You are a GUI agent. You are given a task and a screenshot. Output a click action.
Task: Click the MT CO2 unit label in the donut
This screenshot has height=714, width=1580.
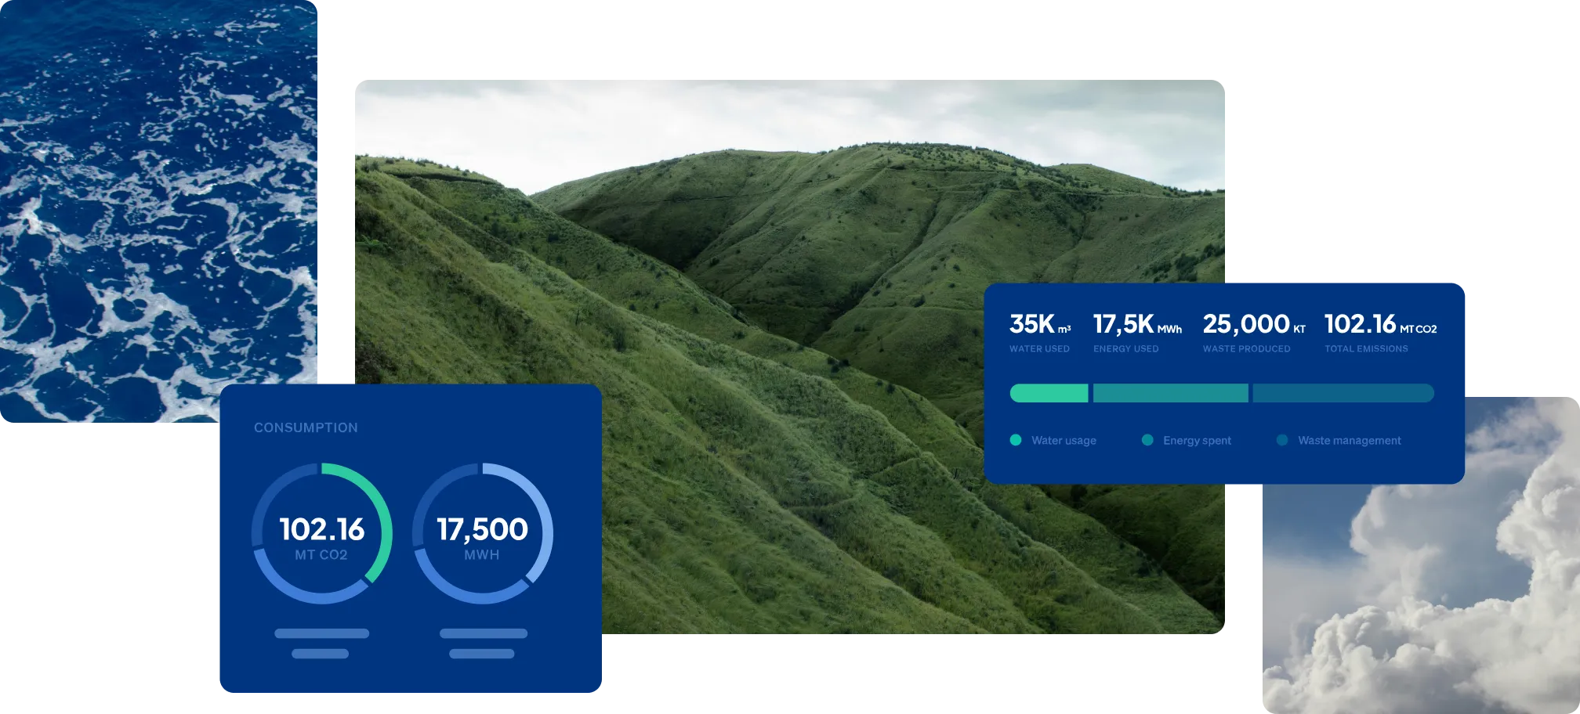(321, 555)
